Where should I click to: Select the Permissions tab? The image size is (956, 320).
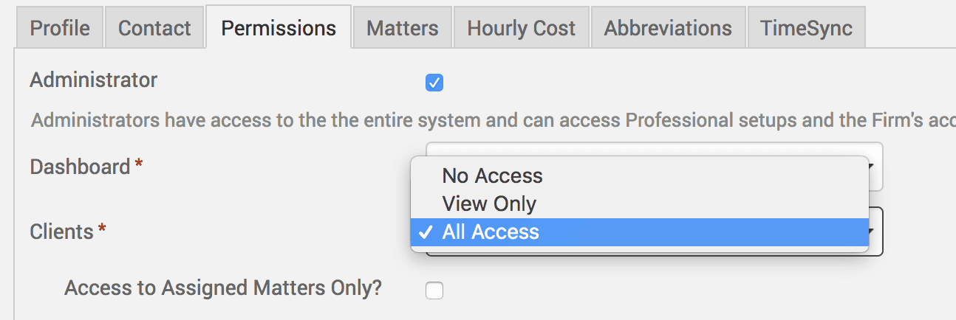(x=279, y=29)
